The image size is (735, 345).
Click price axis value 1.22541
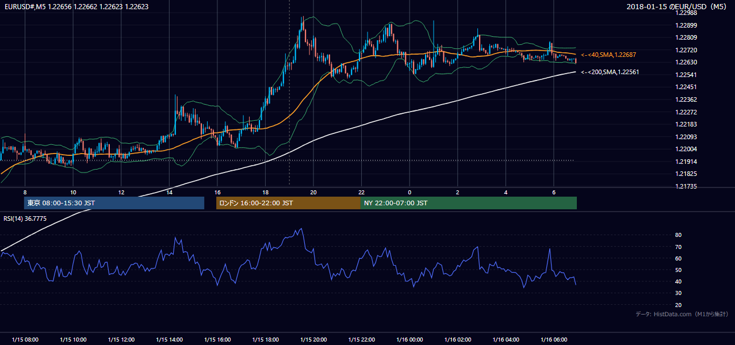(x=687, y=75)
